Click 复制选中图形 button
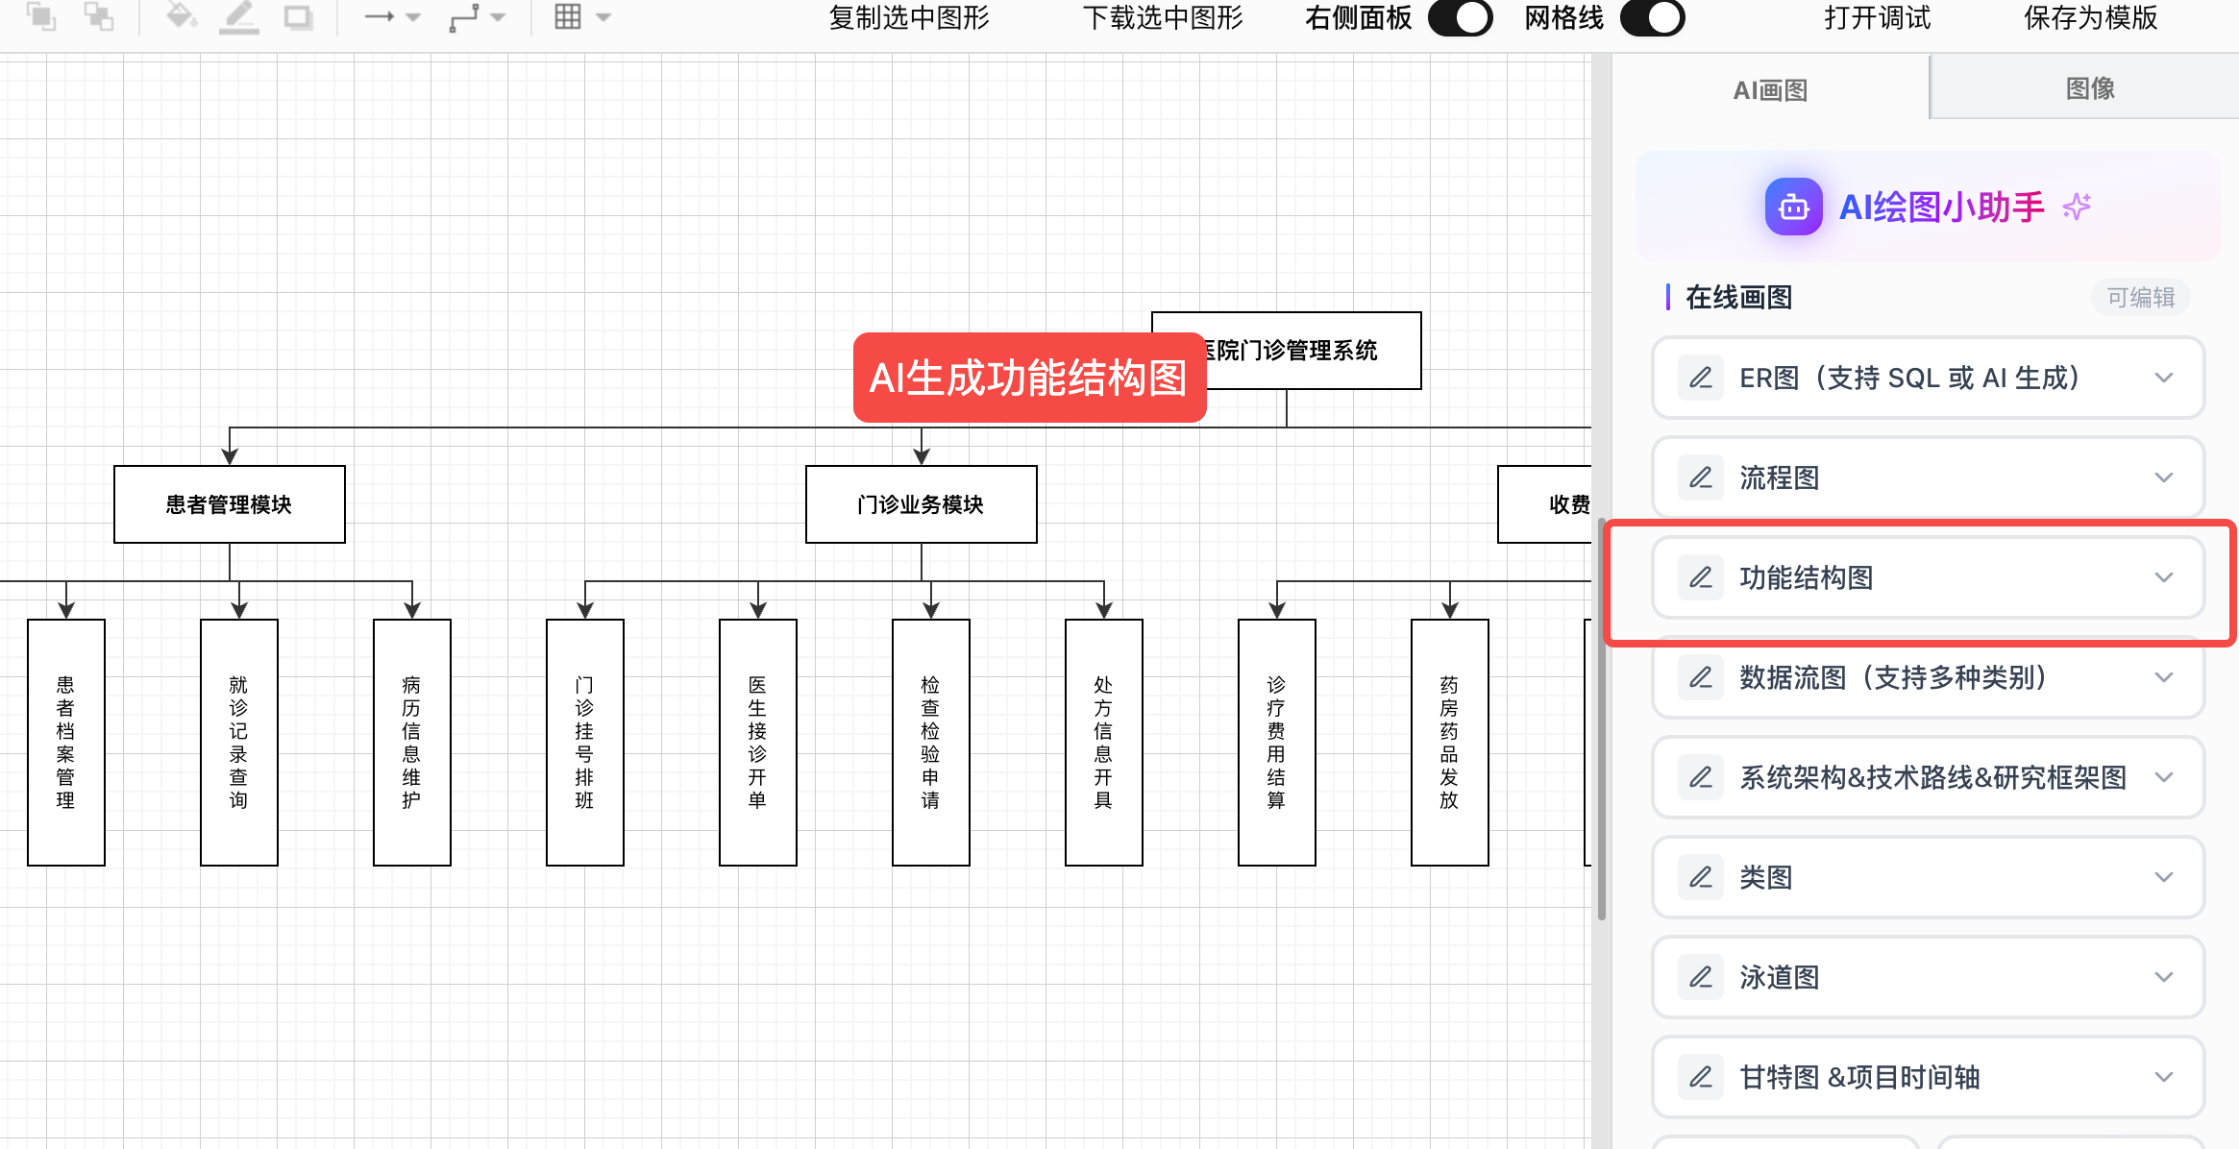The image size is (2239, 1149). [x=909, y=17]
